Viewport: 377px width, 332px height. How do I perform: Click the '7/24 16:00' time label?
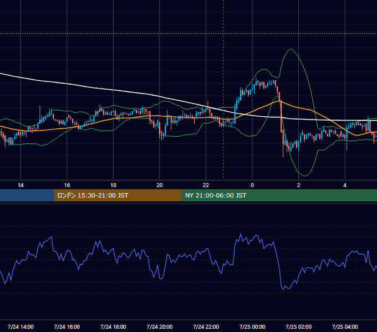pos(67,326)
